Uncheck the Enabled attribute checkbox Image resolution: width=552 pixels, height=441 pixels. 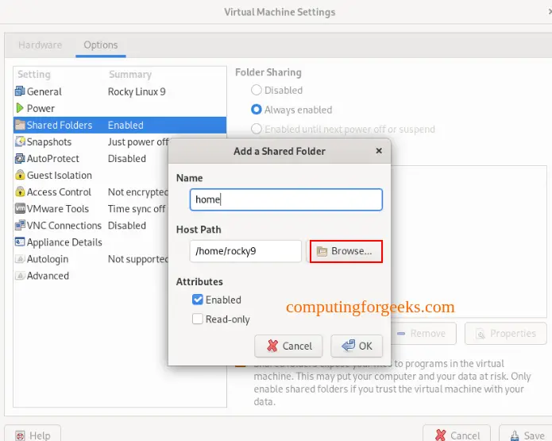click(198, 300)
